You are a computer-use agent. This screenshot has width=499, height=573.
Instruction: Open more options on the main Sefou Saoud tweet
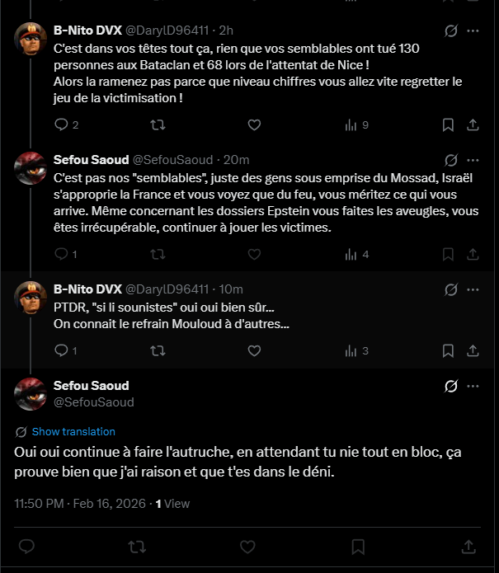(x=473, y=387)
